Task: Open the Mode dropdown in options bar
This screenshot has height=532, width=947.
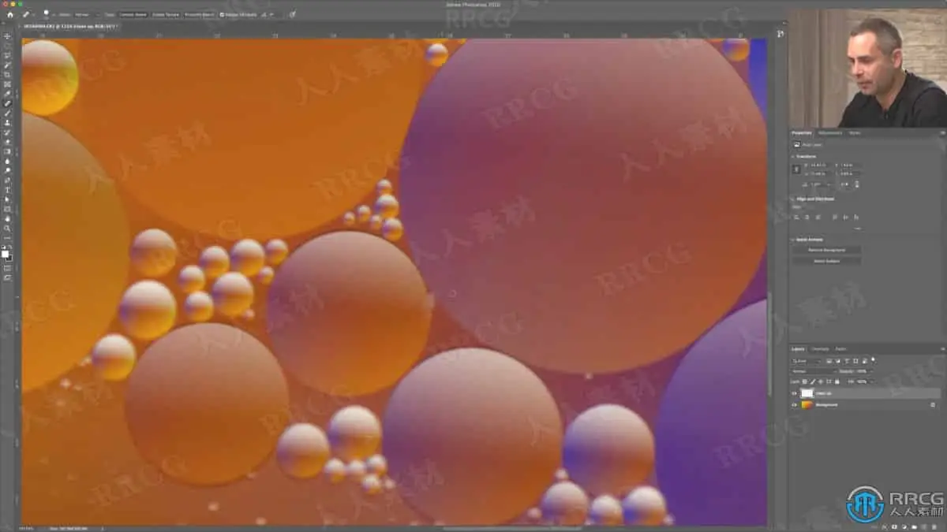Action: click(x=88, y=15)
